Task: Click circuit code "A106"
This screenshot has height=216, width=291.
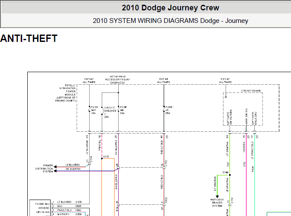Action: pos(78,202)
